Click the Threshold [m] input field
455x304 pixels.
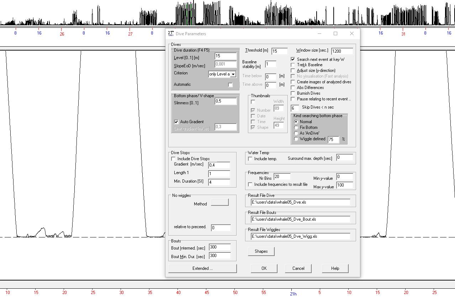point(279,51)
